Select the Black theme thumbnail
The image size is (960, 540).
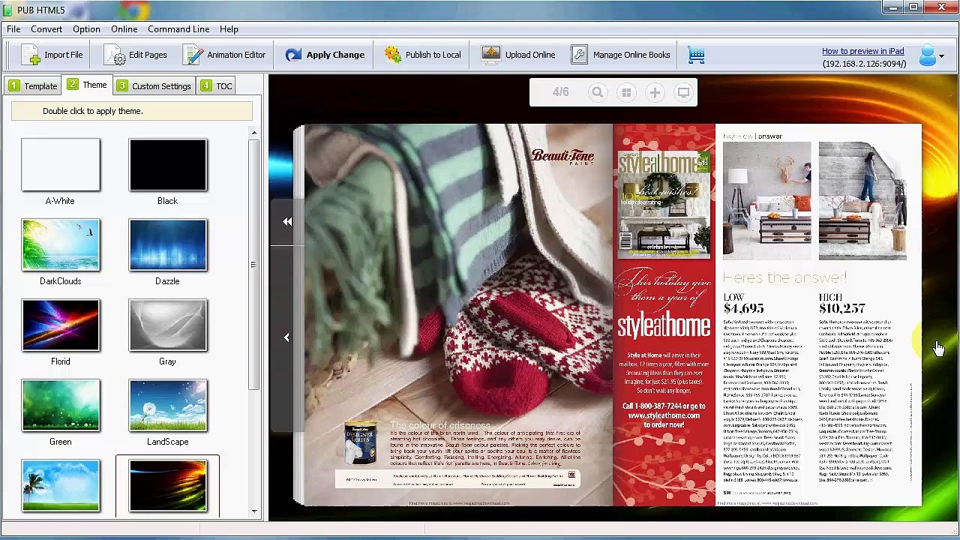pos(167,164)
